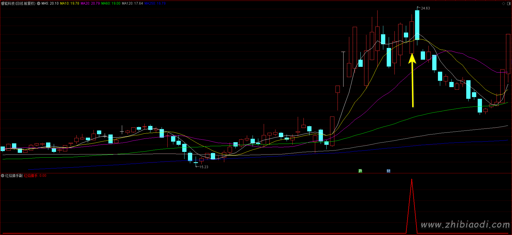
Task: Click the 睿能科技 stock title
Action: pyautogui.click(x=18, y=3)
